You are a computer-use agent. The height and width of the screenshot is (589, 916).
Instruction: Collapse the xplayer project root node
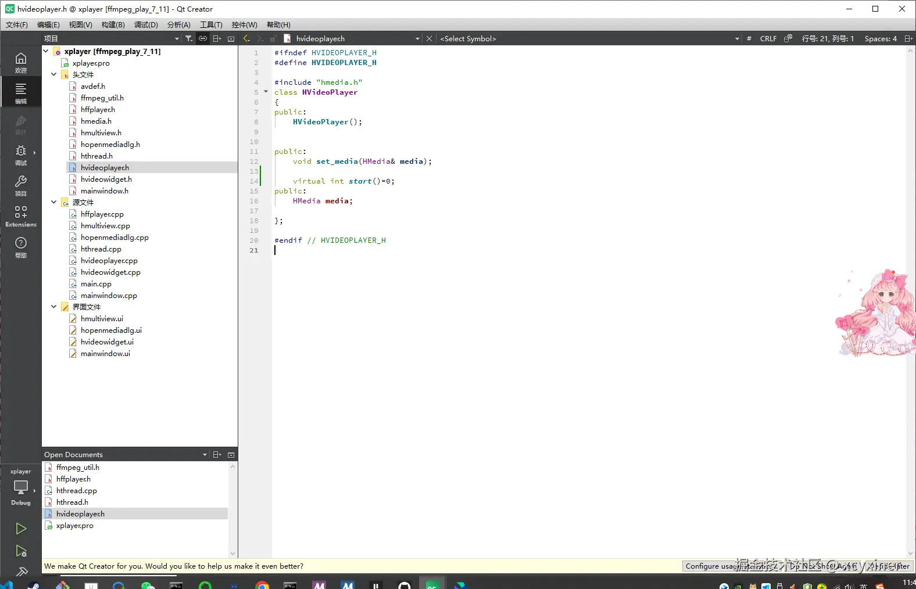tap(46, 51)
